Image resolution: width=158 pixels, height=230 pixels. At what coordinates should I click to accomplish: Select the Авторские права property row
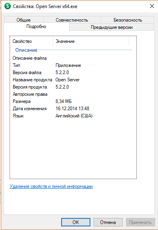click(73, 94)
